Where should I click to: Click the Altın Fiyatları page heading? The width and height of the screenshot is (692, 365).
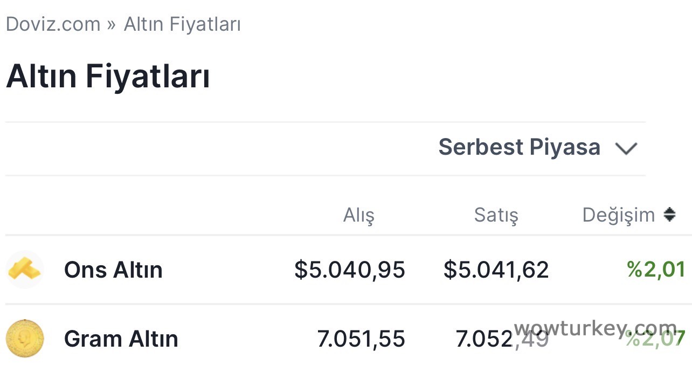(108, 76)
